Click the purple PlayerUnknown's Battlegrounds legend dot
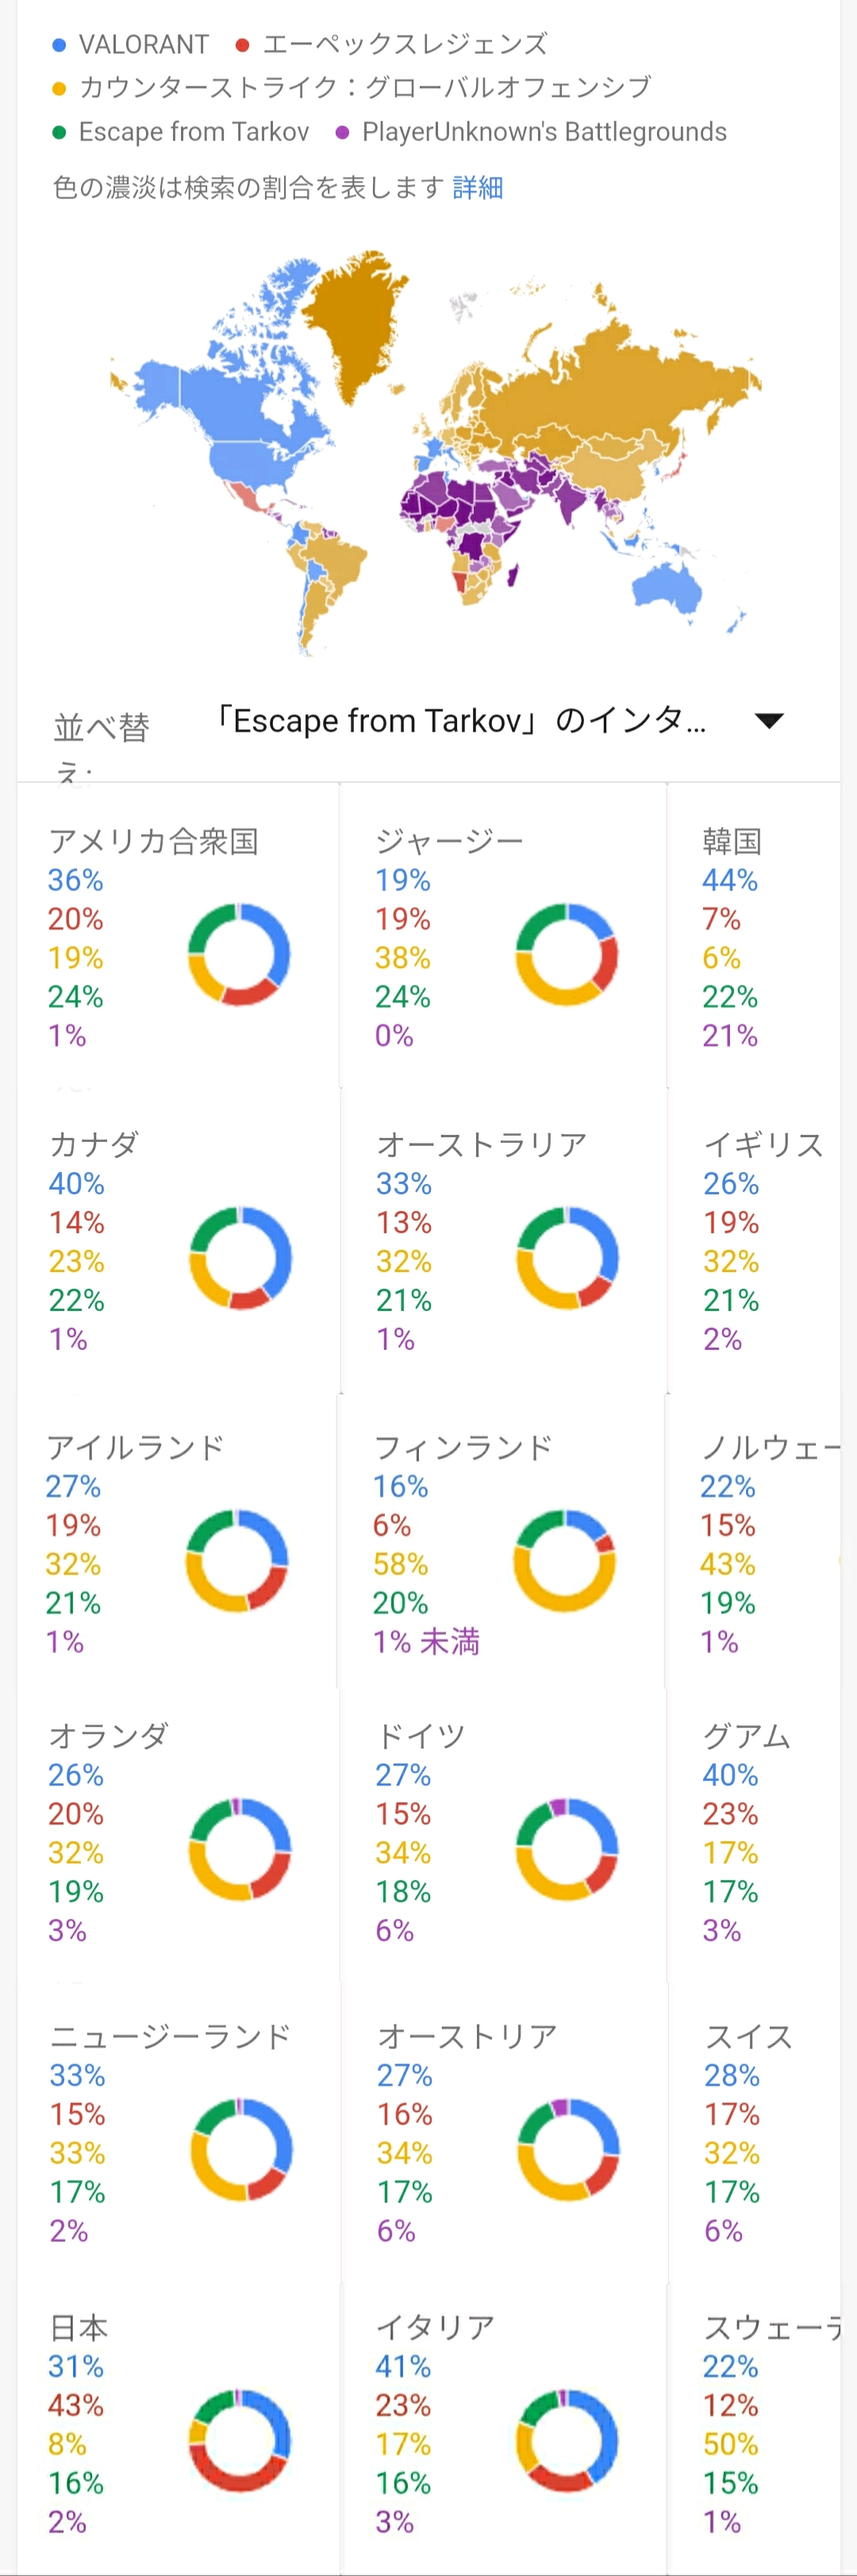 click(342, 133)
